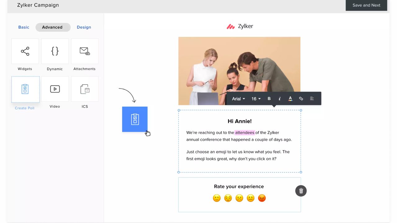Pick the ICS calendar file icon
The image size is (397, 223).
85,89
